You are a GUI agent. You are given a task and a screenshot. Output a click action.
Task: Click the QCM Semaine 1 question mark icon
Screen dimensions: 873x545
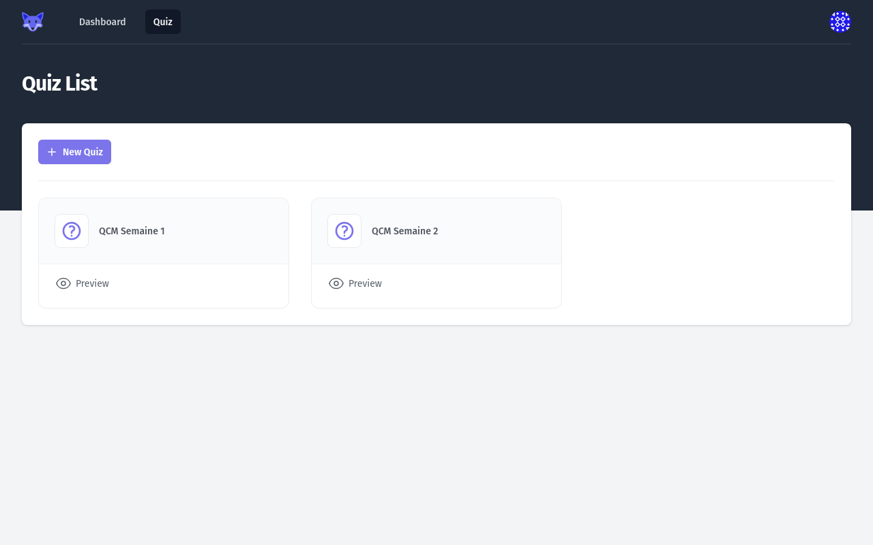click(x=72, y=231)
